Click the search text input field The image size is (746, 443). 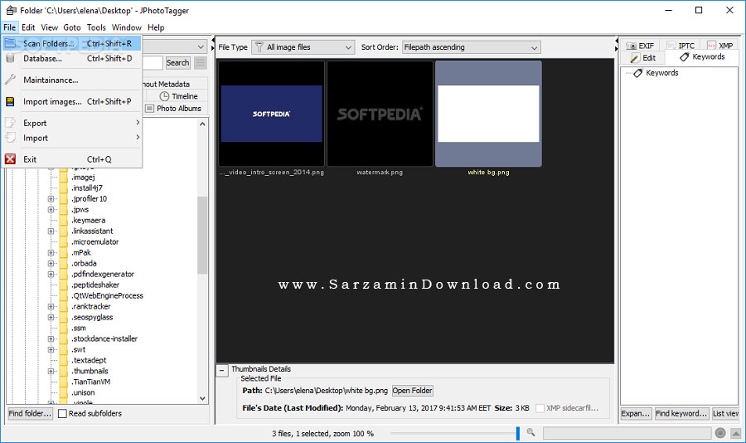pos(153,63)
